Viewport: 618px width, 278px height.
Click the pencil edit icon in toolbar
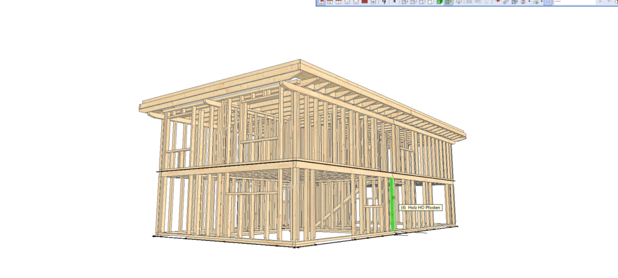[506, 2]
